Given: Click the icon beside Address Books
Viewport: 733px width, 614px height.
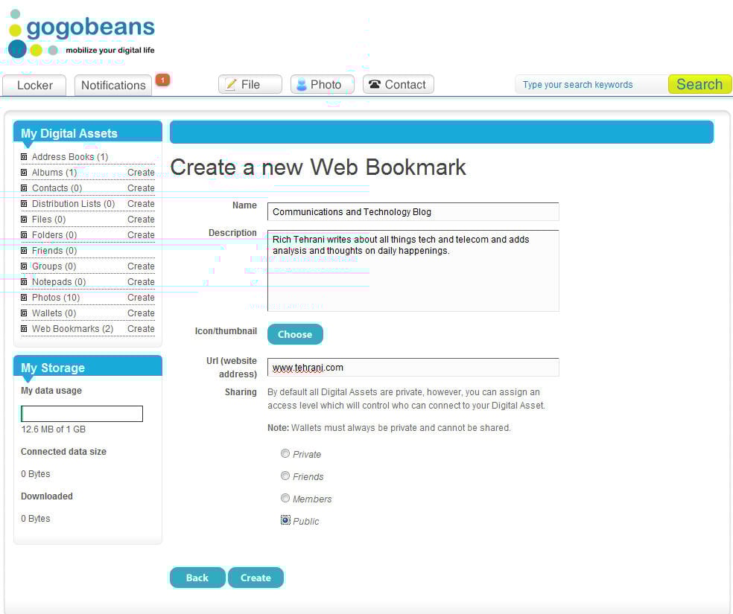Looking at the screenshot, I should (24, 157).
